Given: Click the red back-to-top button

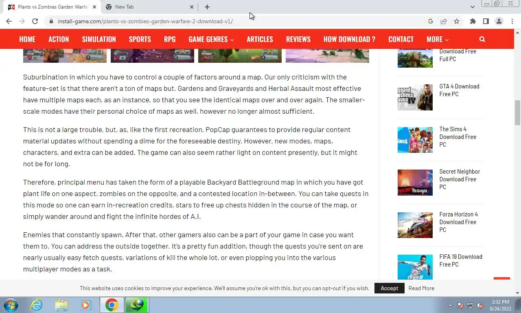Looking at the screenshot, I should [502, 279].
